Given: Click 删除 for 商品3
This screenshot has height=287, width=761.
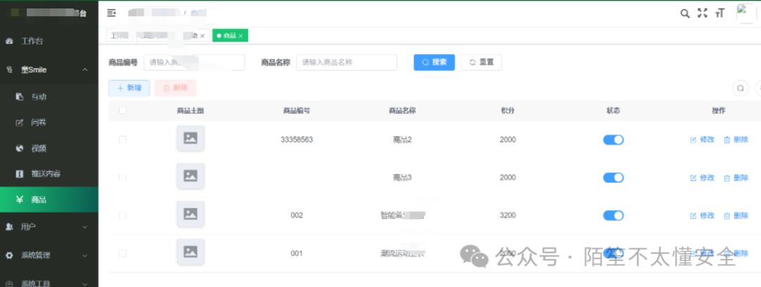Looking at the screenshot, I should pyautogui.click(x=736, y=178).
